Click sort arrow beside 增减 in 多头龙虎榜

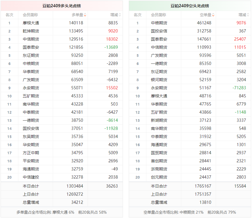(120, 15)
